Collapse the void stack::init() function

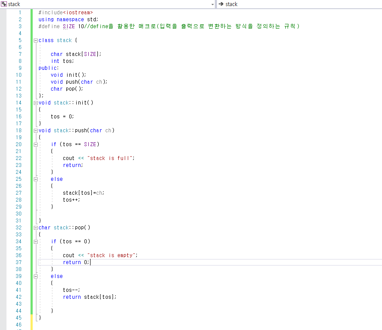(36, 103)
